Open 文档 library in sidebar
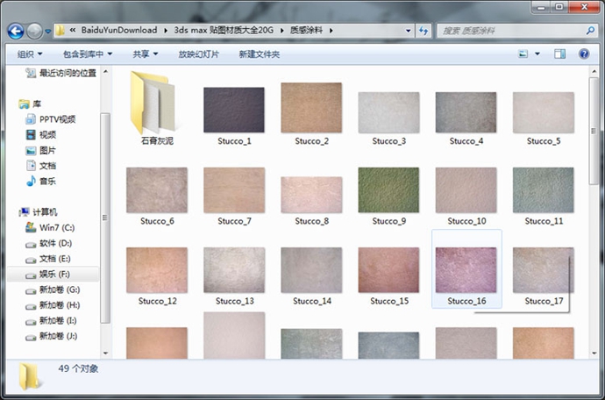This screenshot has width=605, height=400. point(41,166)
